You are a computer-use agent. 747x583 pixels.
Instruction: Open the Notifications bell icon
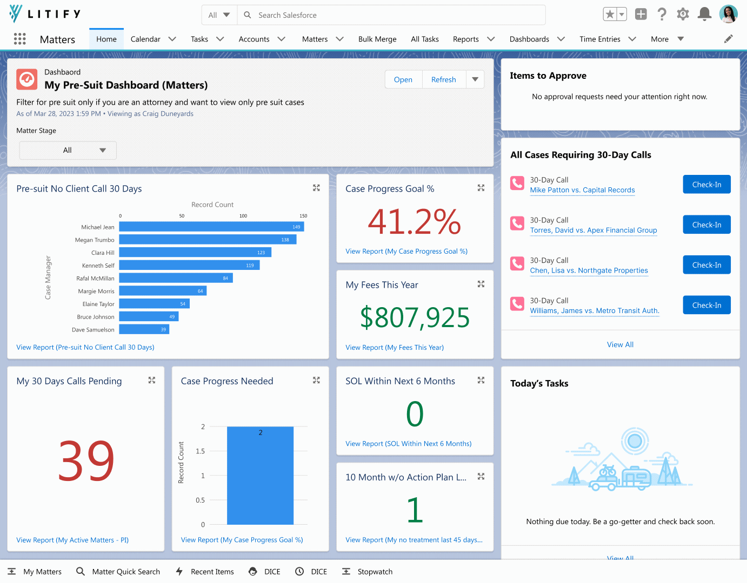coord(704,15)
